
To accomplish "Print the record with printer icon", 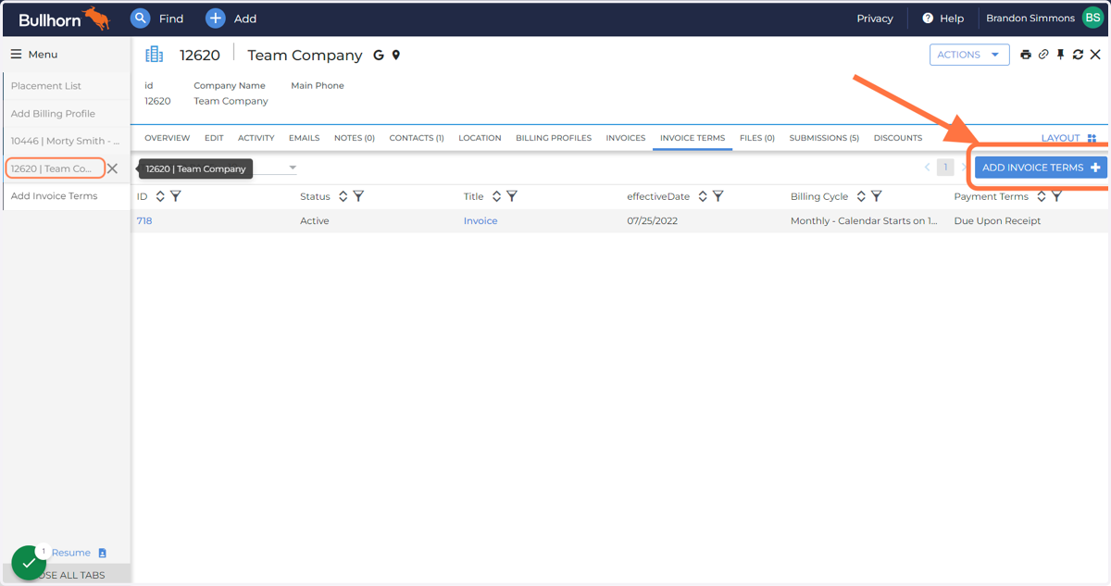I will (1026, 55).
